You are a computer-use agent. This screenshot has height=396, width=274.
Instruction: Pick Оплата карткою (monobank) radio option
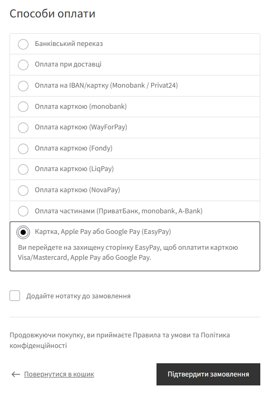click(x=23, y=107)
